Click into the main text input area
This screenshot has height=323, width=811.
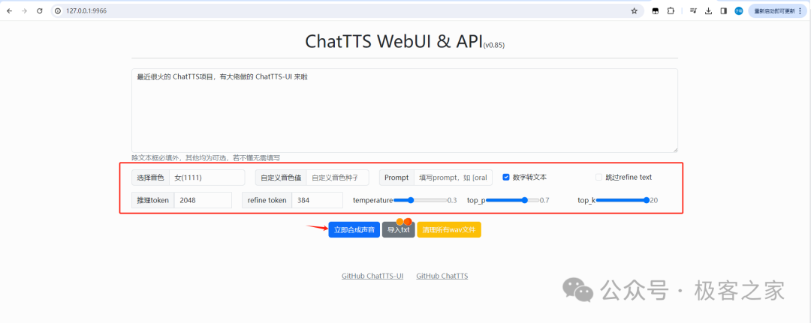pos(405,110)
